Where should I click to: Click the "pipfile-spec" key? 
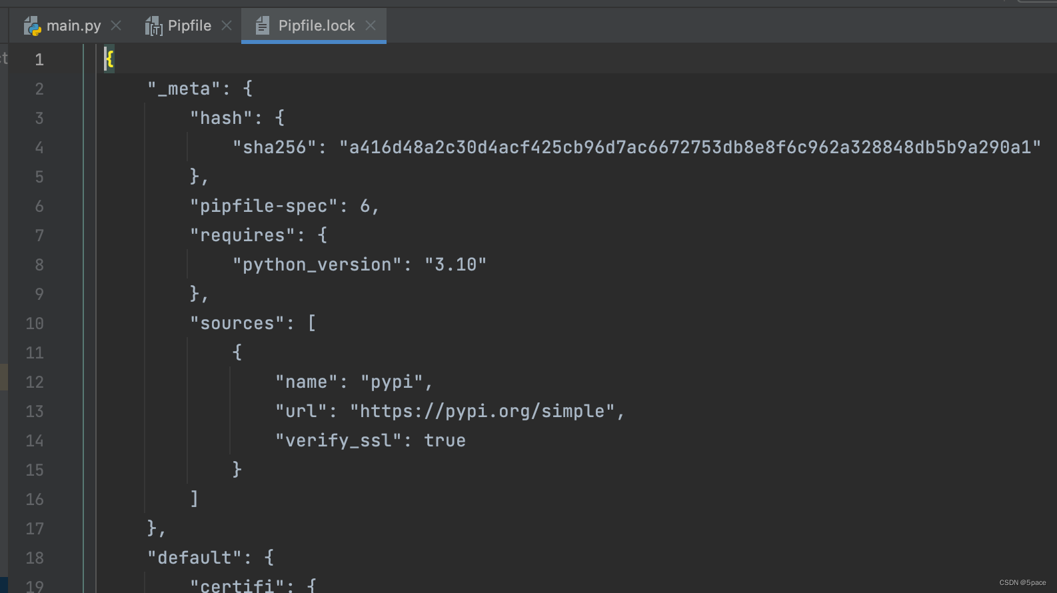point(264,206)
